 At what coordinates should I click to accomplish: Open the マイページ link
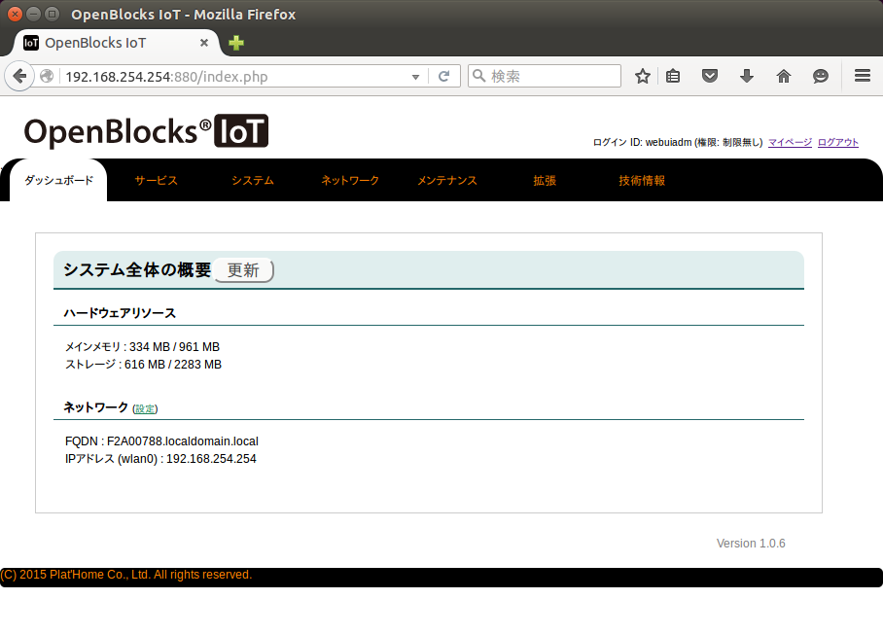[x=790, y=142]
